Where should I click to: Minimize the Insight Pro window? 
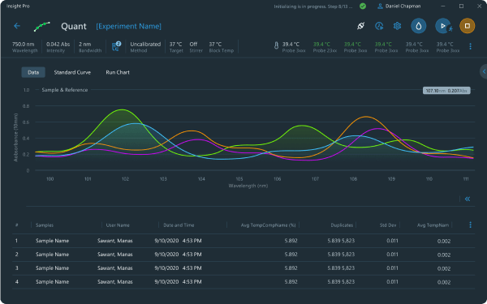point(443,6)
